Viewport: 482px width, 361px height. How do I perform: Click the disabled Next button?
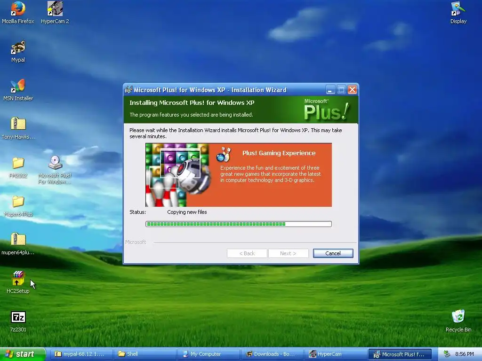click(288, 253)
